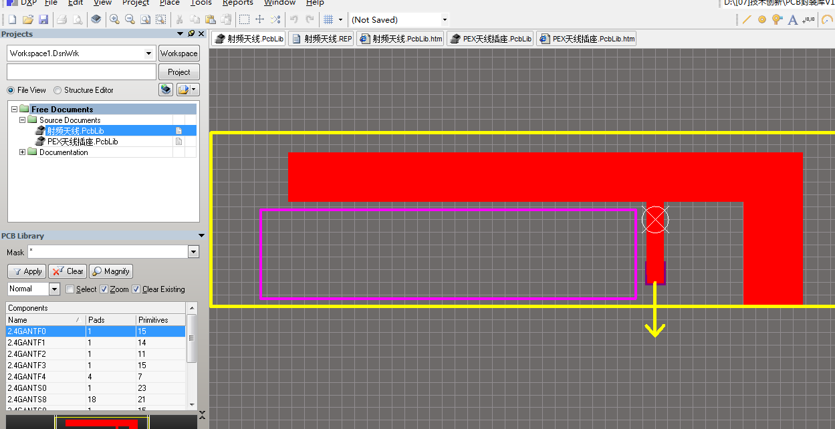Select the Structure Editor radio button
Screen dimensions: 835x429
click(57, 90)
